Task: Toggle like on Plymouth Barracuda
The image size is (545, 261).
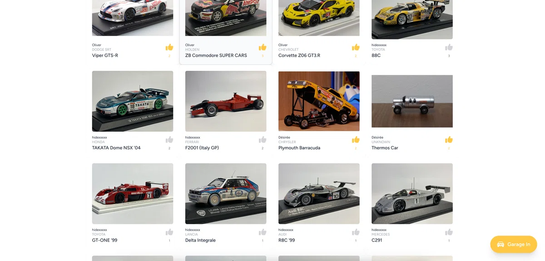Action: point(356,140)
